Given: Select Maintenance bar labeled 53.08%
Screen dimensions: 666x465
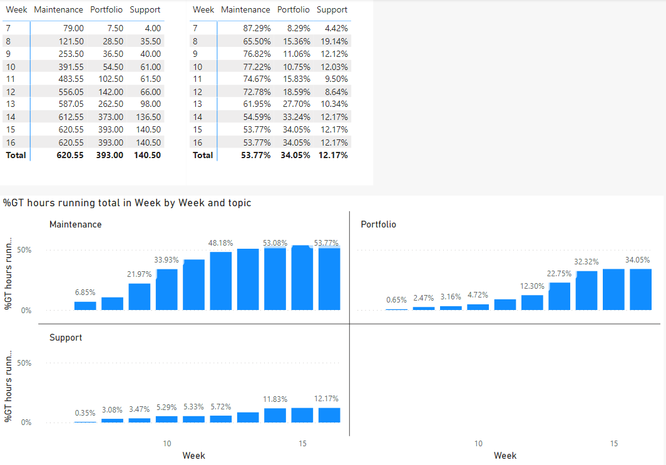Looking at the screenshot, I should [275, 279].
